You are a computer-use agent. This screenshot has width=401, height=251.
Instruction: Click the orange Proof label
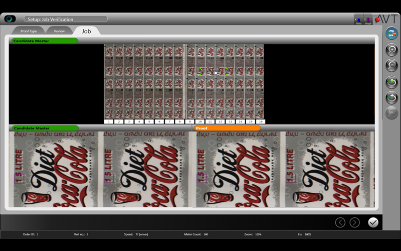(228, 128)
